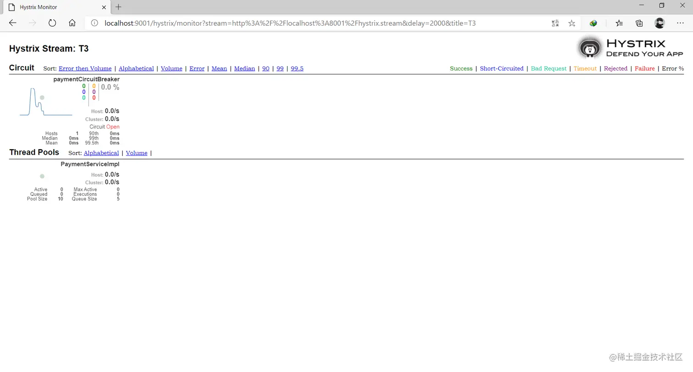
Task: Click the 0.0 % error percentage
Action: [x=110, y=87]
